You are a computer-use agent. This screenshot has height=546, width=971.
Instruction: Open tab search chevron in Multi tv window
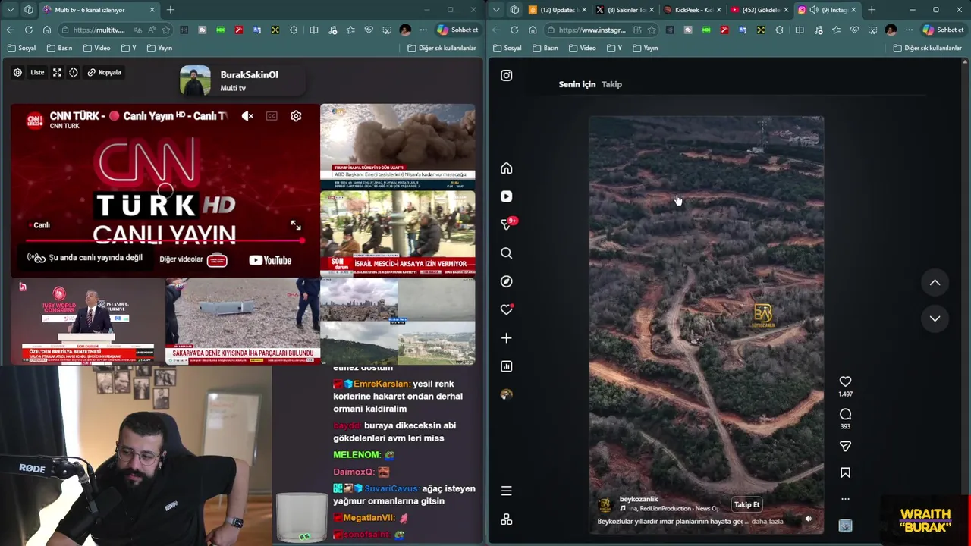[x=10, y=10]
